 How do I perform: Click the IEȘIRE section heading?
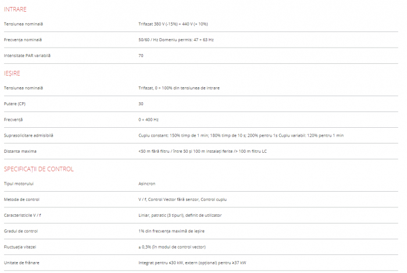[x=12, y=73]
